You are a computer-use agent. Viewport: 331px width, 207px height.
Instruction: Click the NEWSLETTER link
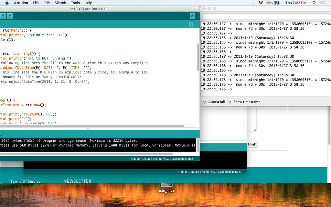[77, 181]
